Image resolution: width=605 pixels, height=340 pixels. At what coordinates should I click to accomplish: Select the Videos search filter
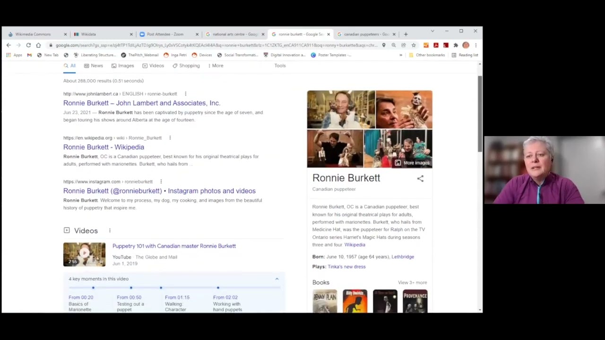(x=153, y=66)
